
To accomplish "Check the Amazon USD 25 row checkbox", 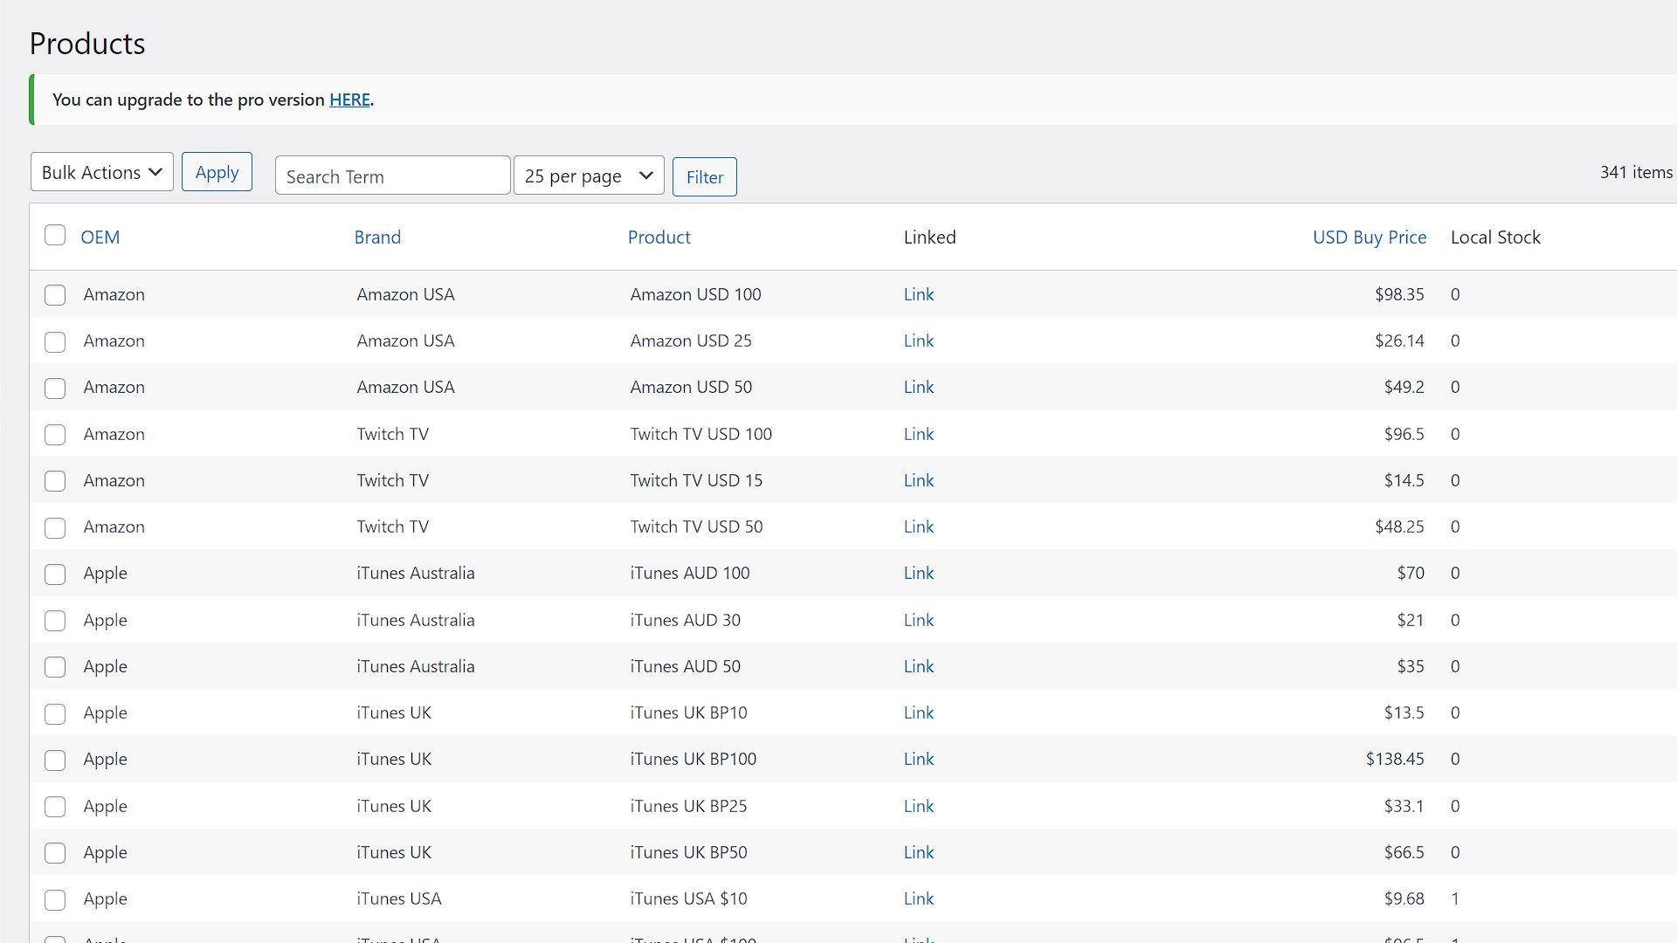I will (x=55, y=341).
